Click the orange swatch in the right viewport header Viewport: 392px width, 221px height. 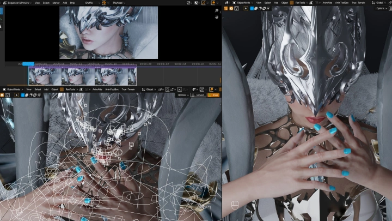click(x=291, y=3)
